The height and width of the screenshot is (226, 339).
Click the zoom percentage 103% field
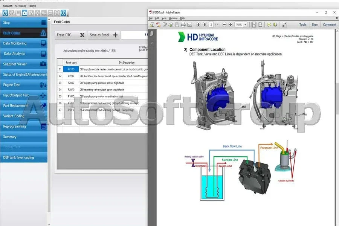coord(239,24)
